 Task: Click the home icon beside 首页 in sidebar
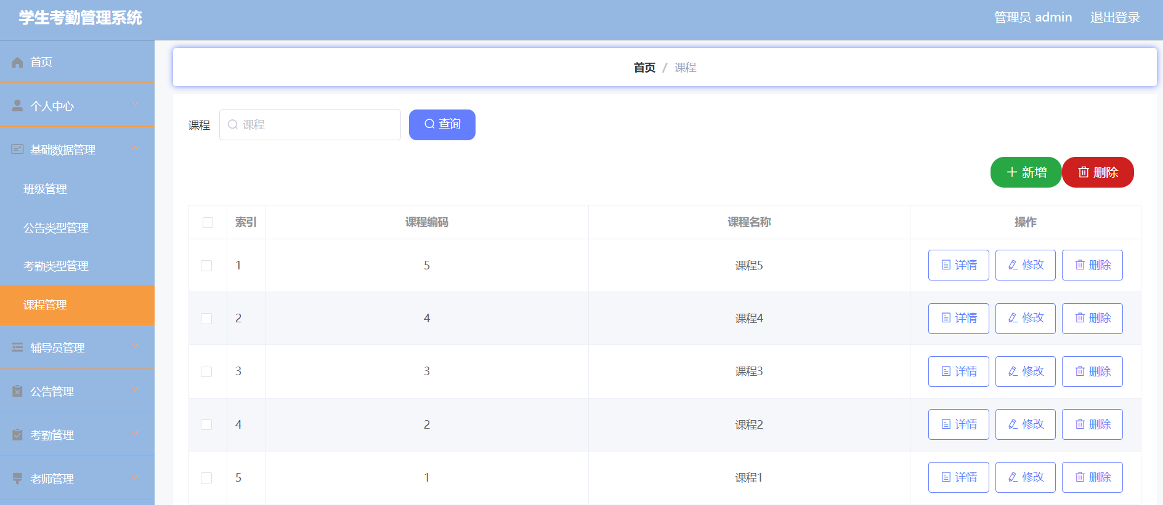[x=17, y=62]
